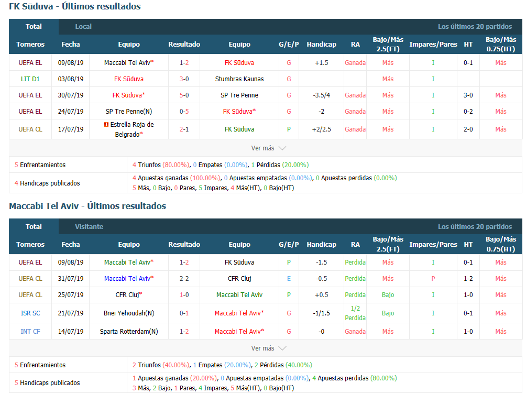Click the date 24/07/19

pos(70,112)
